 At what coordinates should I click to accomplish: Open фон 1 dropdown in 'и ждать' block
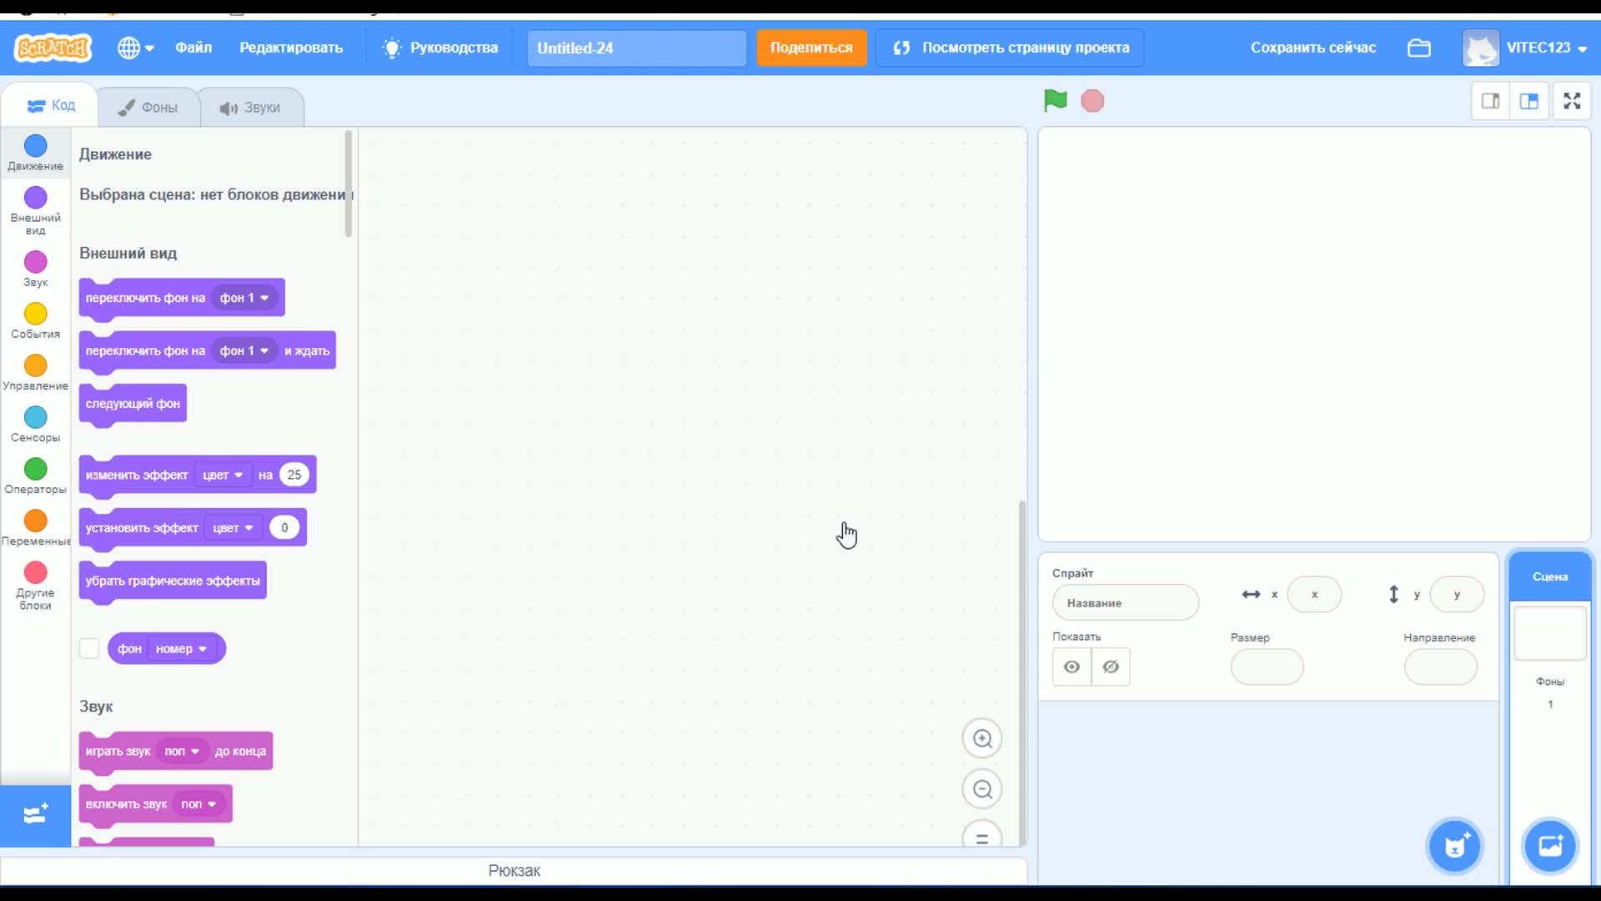(243, 350)
